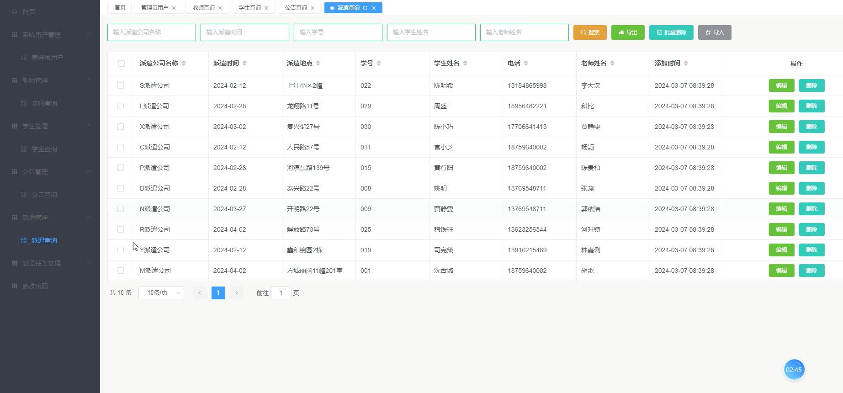Check the C派遣公司 row checkbox

(x=121, y=147)
